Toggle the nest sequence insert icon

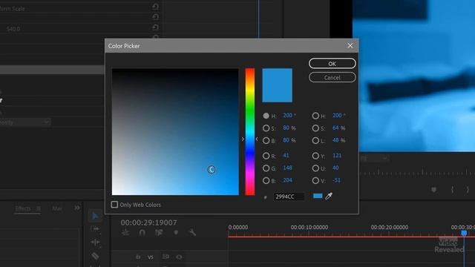tap(125, 232)
